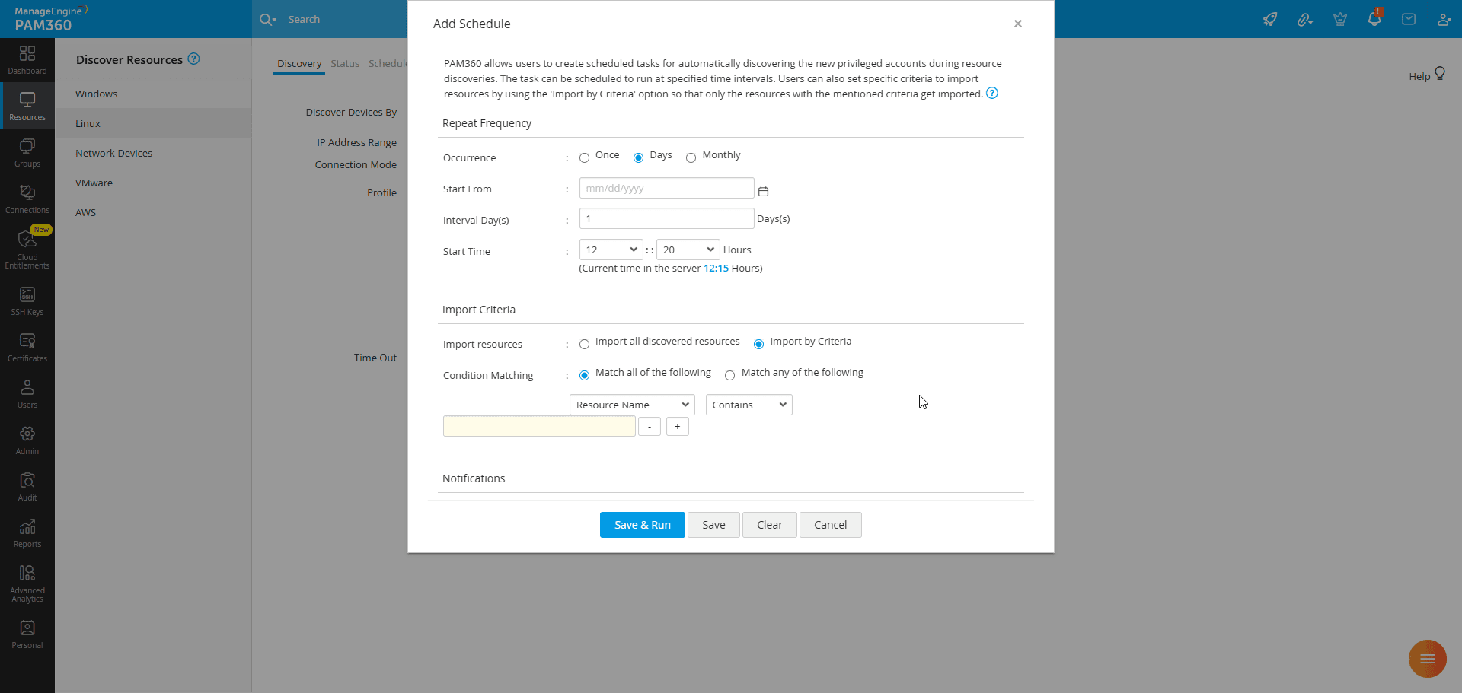Switch to the Status tab

(344, 64)
